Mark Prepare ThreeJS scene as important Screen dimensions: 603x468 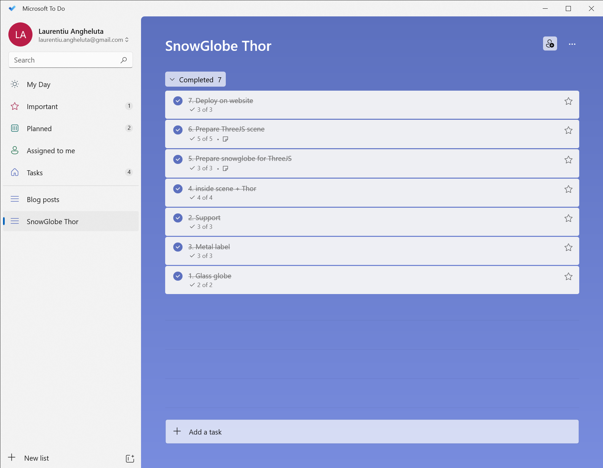[568, 130]
